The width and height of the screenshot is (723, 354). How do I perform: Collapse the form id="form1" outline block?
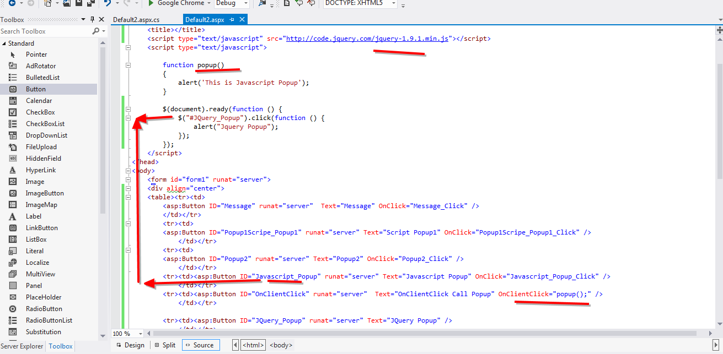click(x=128, y=179)
